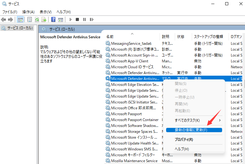Click the サービス gear icon in the title bar
245x164 pixels.
coord(4,4)
